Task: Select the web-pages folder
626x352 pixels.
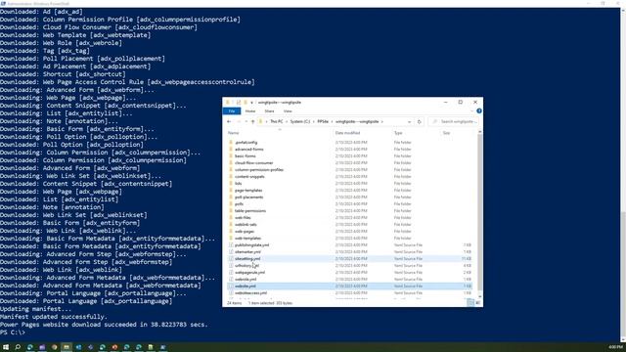Action: tap(245, 231)
